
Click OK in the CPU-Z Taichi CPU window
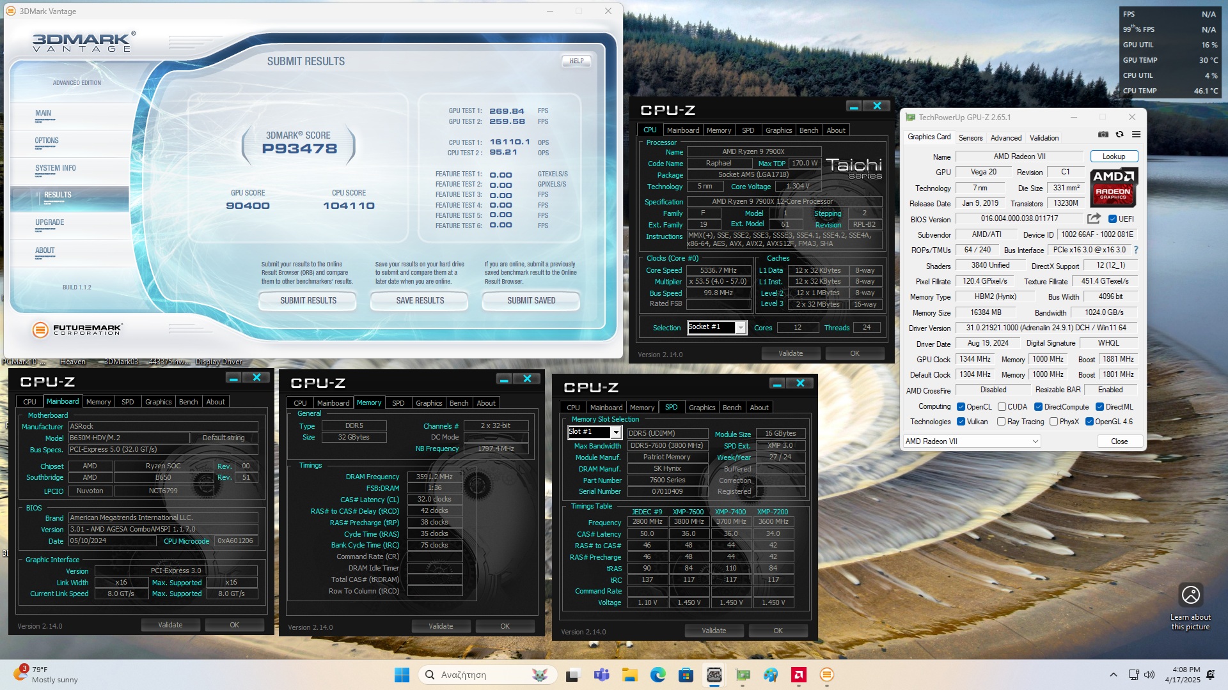click(x=854, y=353)
